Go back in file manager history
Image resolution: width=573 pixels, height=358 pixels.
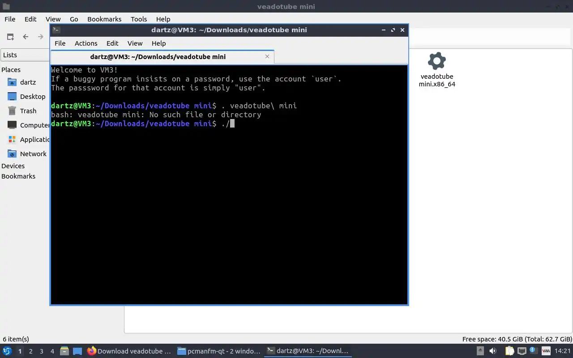pos(26,37)
